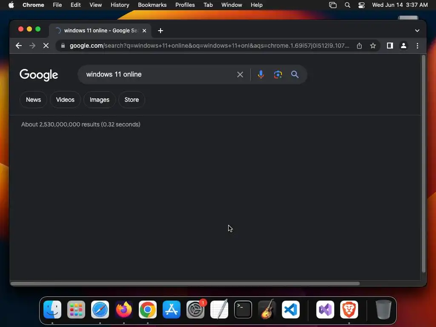Image resolution: width=436 pixels, height=327 pixels.
Task: Search by image with Google Lens
Action: [x=278, y=75]
